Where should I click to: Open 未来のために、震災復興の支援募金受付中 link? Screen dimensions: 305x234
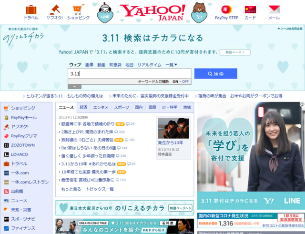[x=151, y=96]
